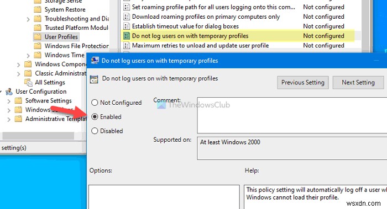Click the Trusted Platform Module folder icon
387x209 pixels.
[x=38, y=28]
